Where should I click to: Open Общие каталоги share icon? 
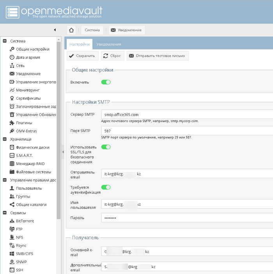pos(12,205)
